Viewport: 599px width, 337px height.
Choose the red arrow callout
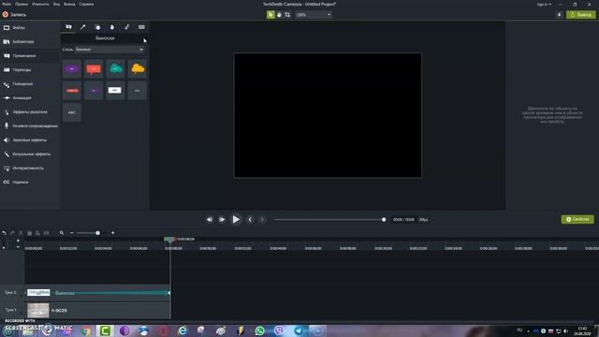[72, 91]
